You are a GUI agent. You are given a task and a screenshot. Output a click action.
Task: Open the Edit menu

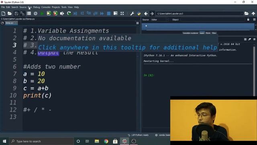coord(8,7)
